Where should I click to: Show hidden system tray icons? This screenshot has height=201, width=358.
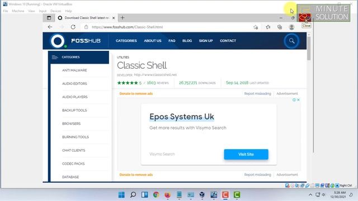[310, 195]
